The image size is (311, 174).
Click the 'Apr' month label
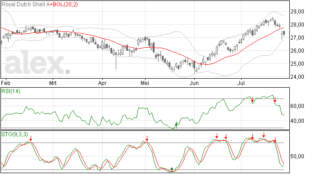click(102, 83)
